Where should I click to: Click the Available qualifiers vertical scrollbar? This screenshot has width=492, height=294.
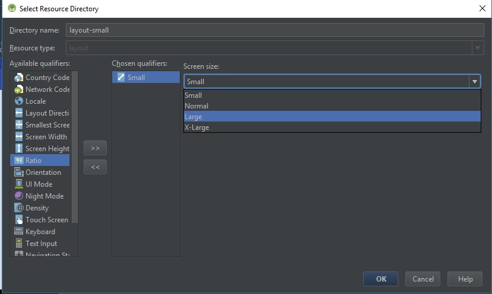tap(75, 148)
